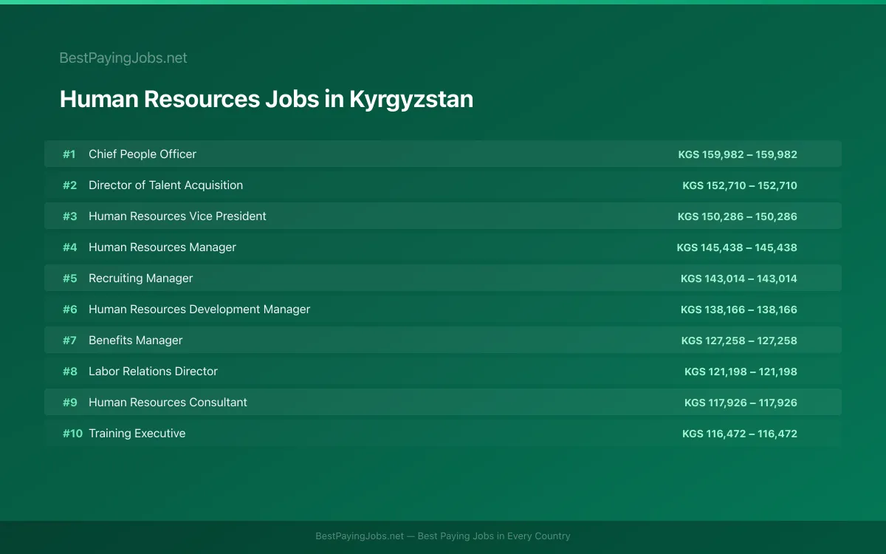Image resolution: width=886 pixels, height=554 pixels.
Task: Click the #10 rank number
Action: 72,434
